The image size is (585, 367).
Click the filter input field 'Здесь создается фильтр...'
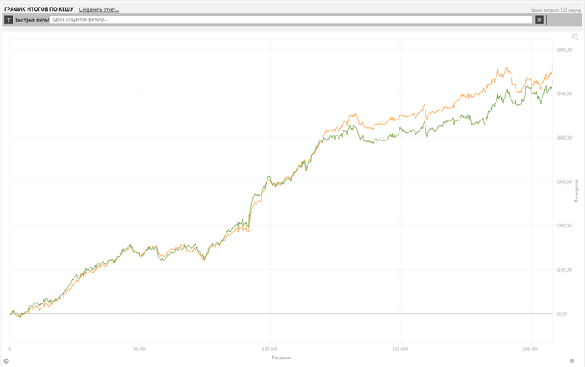(291, 20)
